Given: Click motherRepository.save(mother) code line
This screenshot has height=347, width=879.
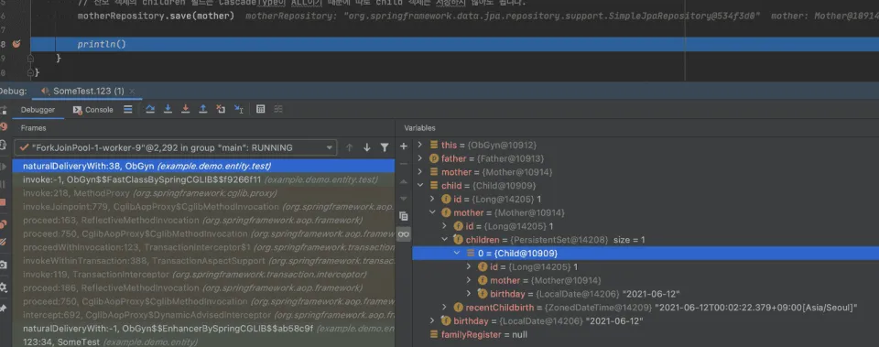Looking at the screenshot, I should (156, 16).
